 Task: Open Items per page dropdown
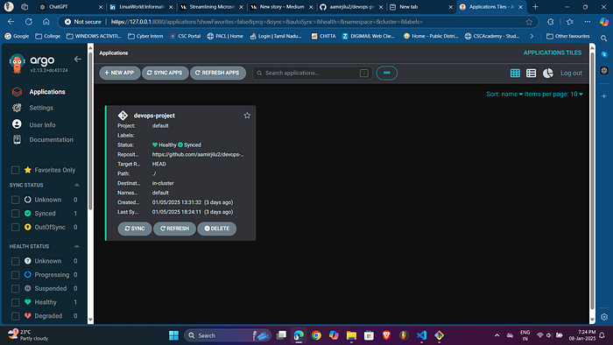click(553, 95)
